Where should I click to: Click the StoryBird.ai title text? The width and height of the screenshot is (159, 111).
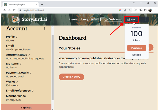click(34, 19)
